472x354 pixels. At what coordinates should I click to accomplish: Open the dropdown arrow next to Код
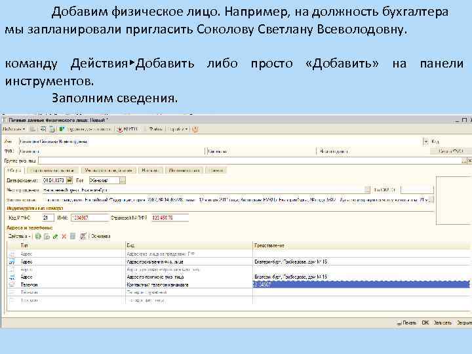pyautogui.click(x=426, y=142)
